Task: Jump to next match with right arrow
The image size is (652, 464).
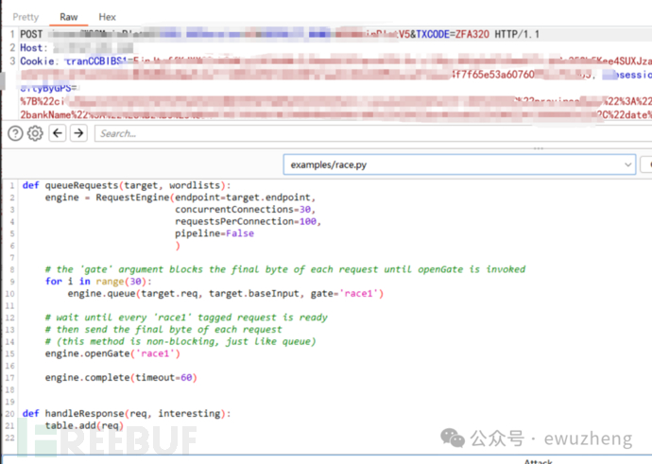Action: [77, 133]
